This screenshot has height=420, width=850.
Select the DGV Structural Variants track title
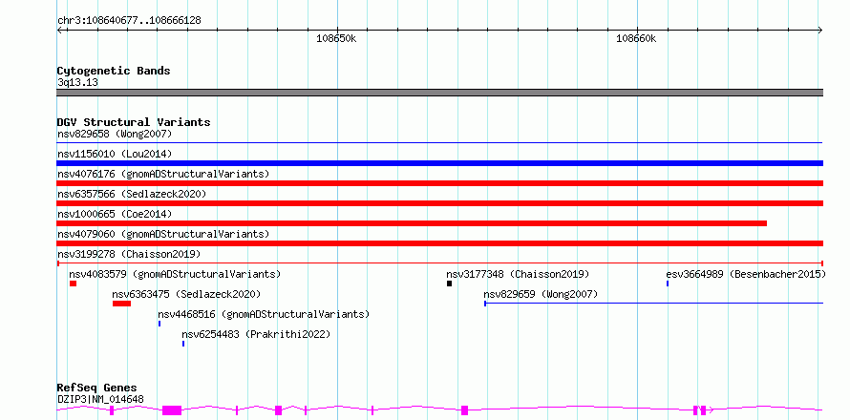click(x=134, y=122)
